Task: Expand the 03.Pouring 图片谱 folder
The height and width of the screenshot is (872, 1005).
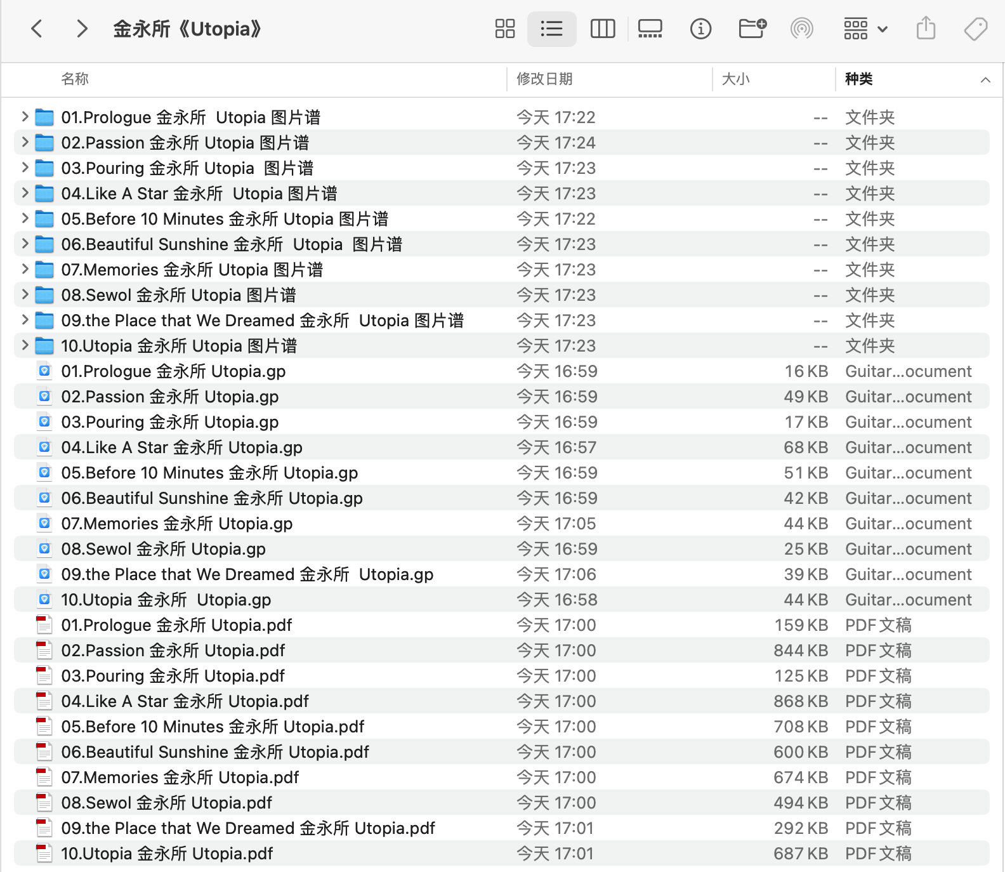Action: pos(25,168)
